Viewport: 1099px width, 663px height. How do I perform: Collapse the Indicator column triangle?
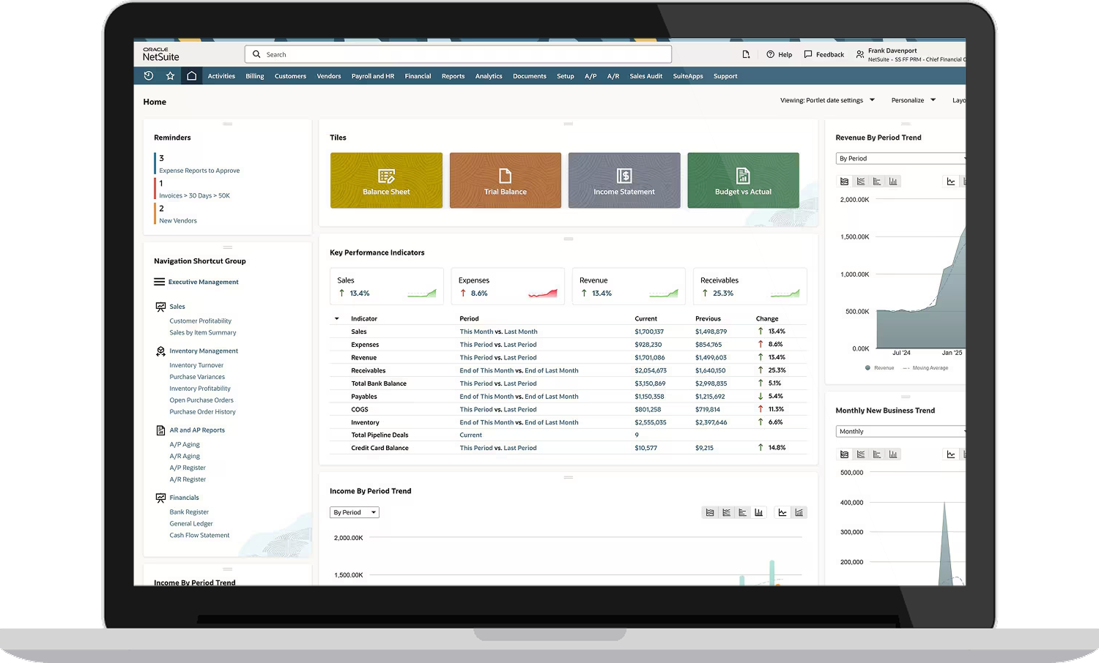tap(337, 319)
